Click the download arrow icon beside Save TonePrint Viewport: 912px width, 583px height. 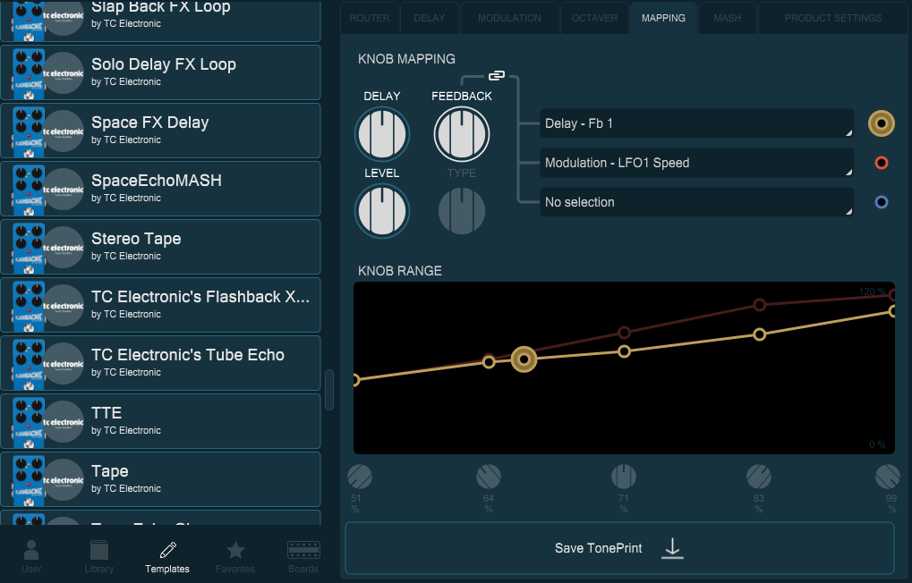coord(672,548)
